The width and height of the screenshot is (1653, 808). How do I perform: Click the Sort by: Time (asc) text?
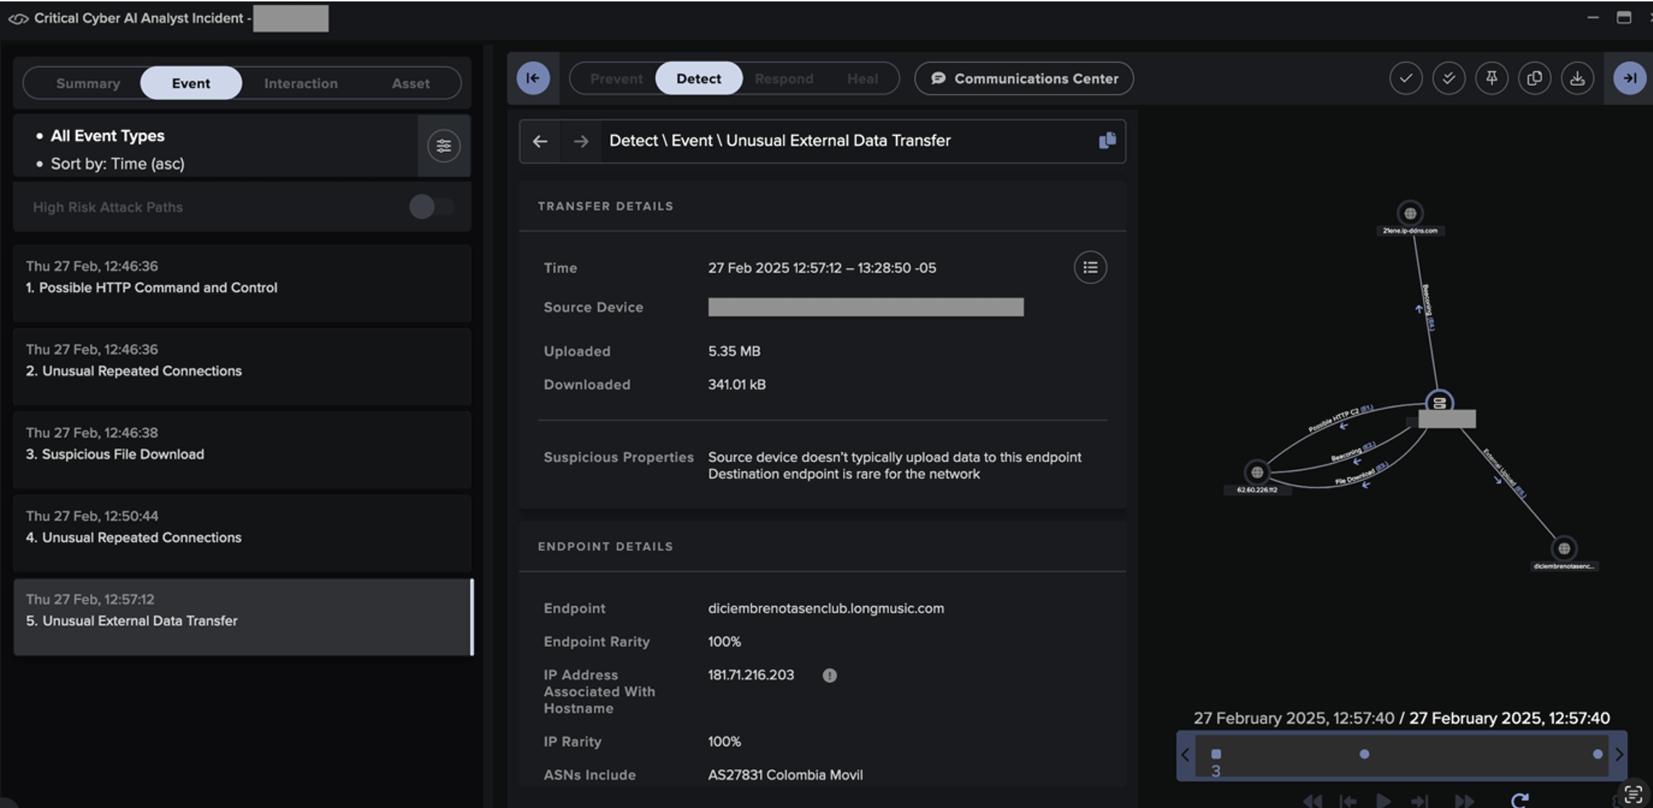[117, 164]
